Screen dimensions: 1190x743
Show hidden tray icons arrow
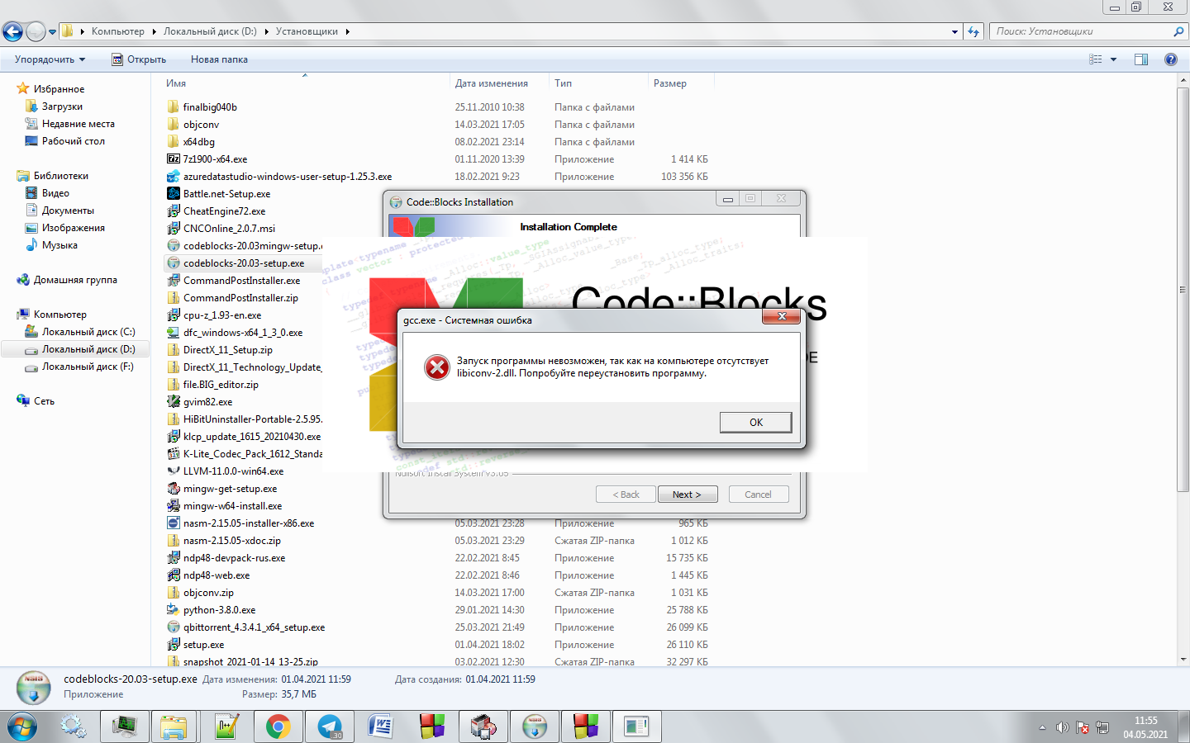[1042, 727]
